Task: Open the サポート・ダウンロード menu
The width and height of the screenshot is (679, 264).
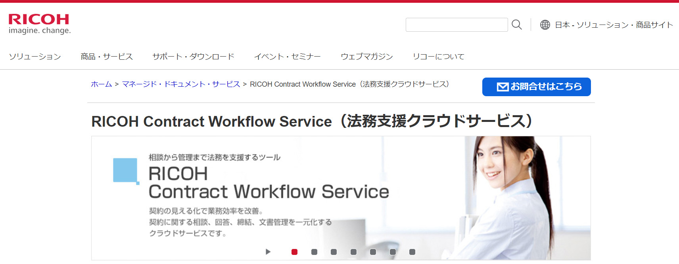Action: click(x=193, y=57)
